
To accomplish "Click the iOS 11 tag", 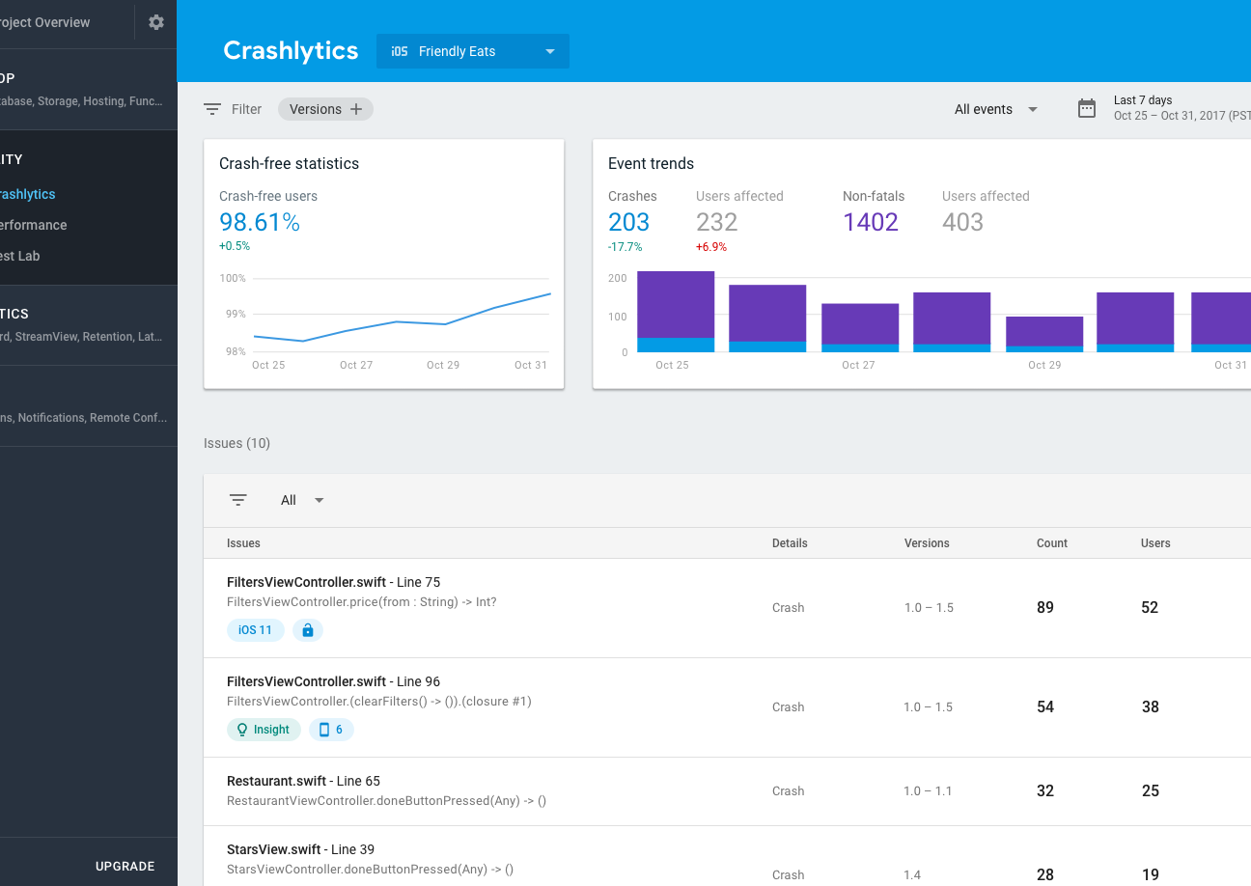I will click(256, 630).
